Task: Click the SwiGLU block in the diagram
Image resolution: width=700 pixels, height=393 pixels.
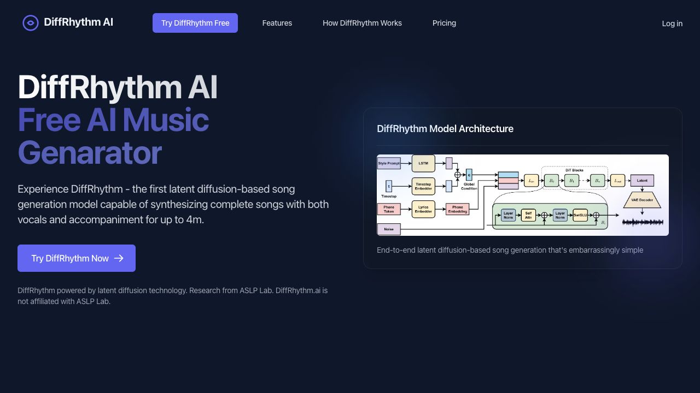Action: click(580, 215)
